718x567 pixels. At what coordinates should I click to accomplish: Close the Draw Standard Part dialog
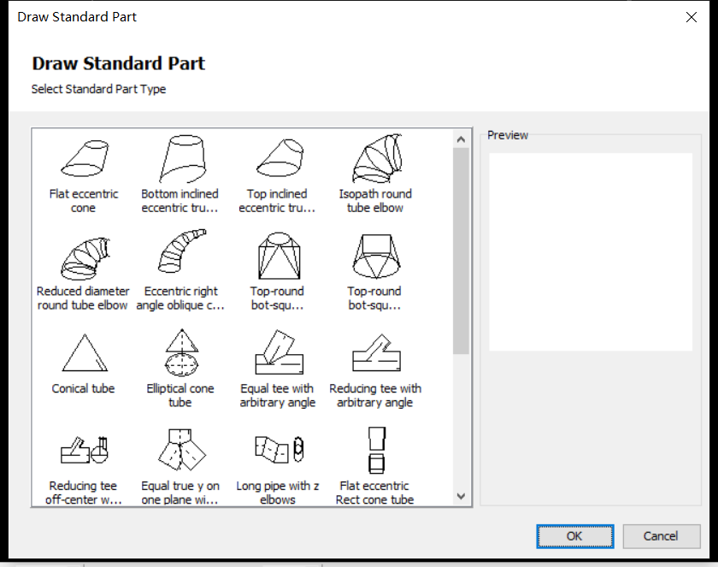tap(691, 17)
